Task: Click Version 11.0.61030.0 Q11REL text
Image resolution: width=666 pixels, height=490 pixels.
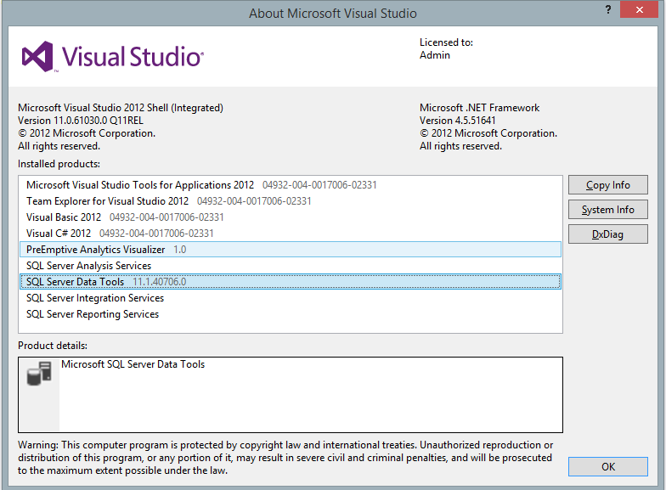Action: 81,121
